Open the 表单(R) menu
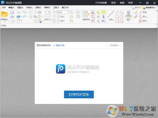This screenshot has height=118, width=158. (x=47, y=8)
